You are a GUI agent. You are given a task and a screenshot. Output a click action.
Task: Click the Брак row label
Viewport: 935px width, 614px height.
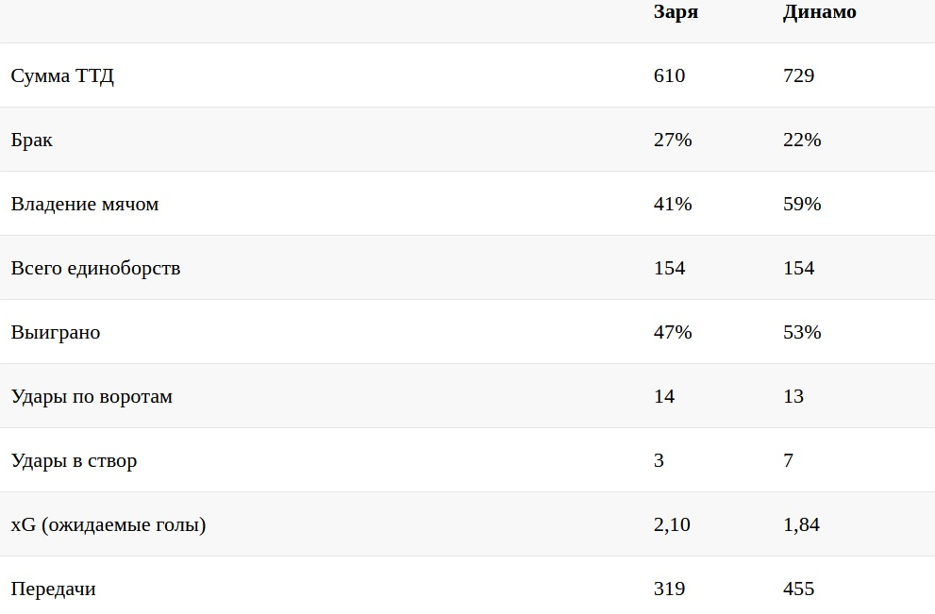click(x=32, y=140)
